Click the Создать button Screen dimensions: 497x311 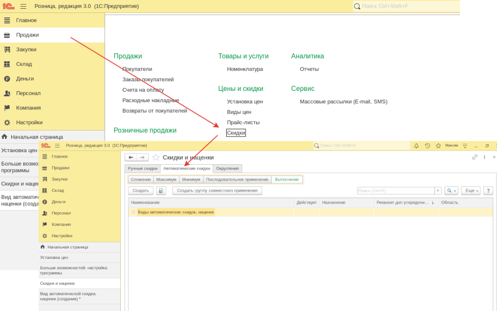pyautogui.click(x=141, y=190)
